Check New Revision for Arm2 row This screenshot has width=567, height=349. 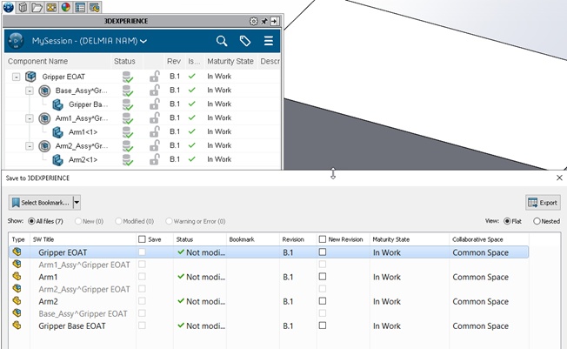322,301
